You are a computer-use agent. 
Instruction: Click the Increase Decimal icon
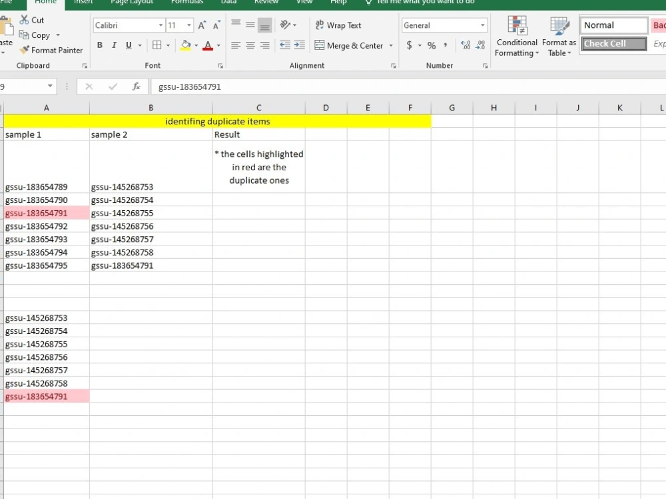coord(466,45)
